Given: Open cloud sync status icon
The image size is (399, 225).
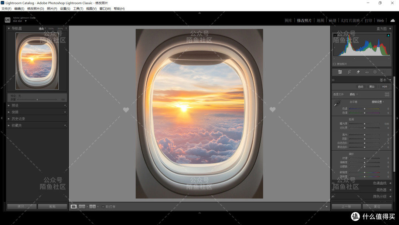Looking at the screenshot, I should click(393, 20).
